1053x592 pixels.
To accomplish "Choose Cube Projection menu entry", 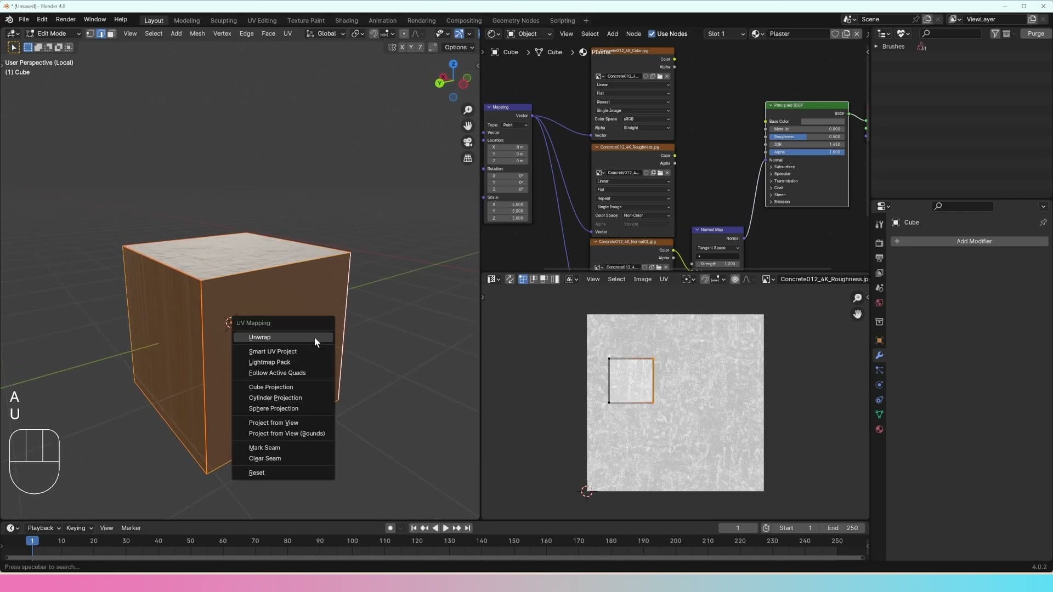I will click(283, 388).
